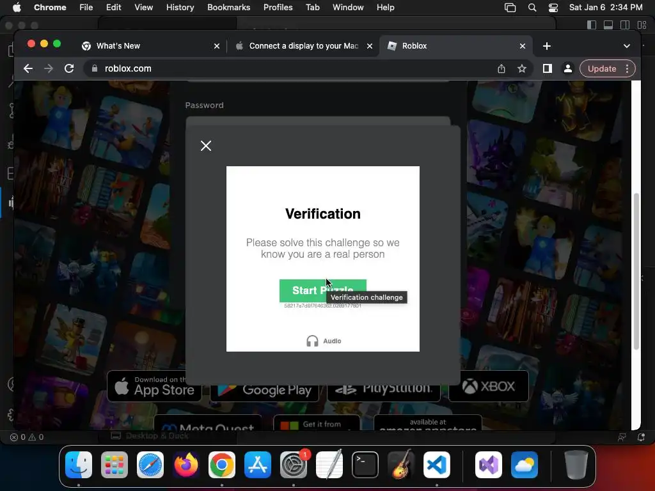The width and height of the screenshot is (655, 491).
Task: Close the Connect a display tab
Action: [370, 46]
